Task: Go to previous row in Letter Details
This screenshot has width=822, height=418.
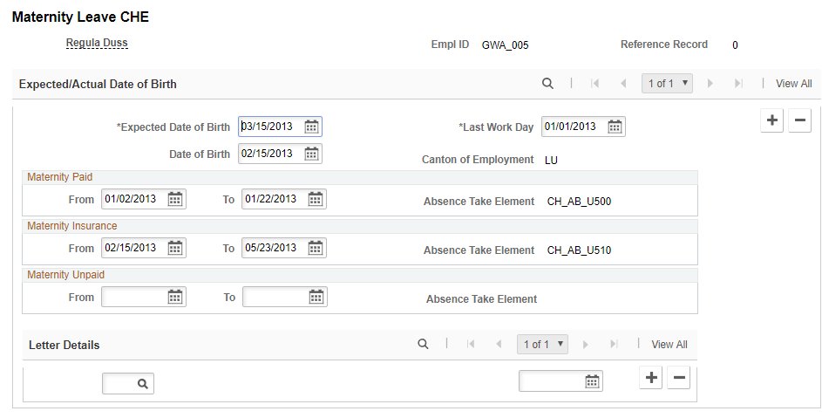Action: [x=499, y=345]
